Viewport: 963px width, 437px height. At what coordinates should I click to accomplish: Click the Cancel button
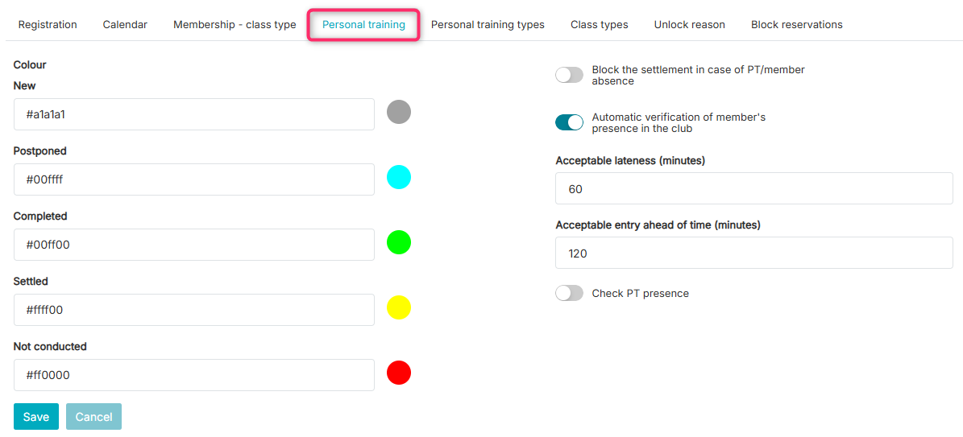tap(94, 417)
